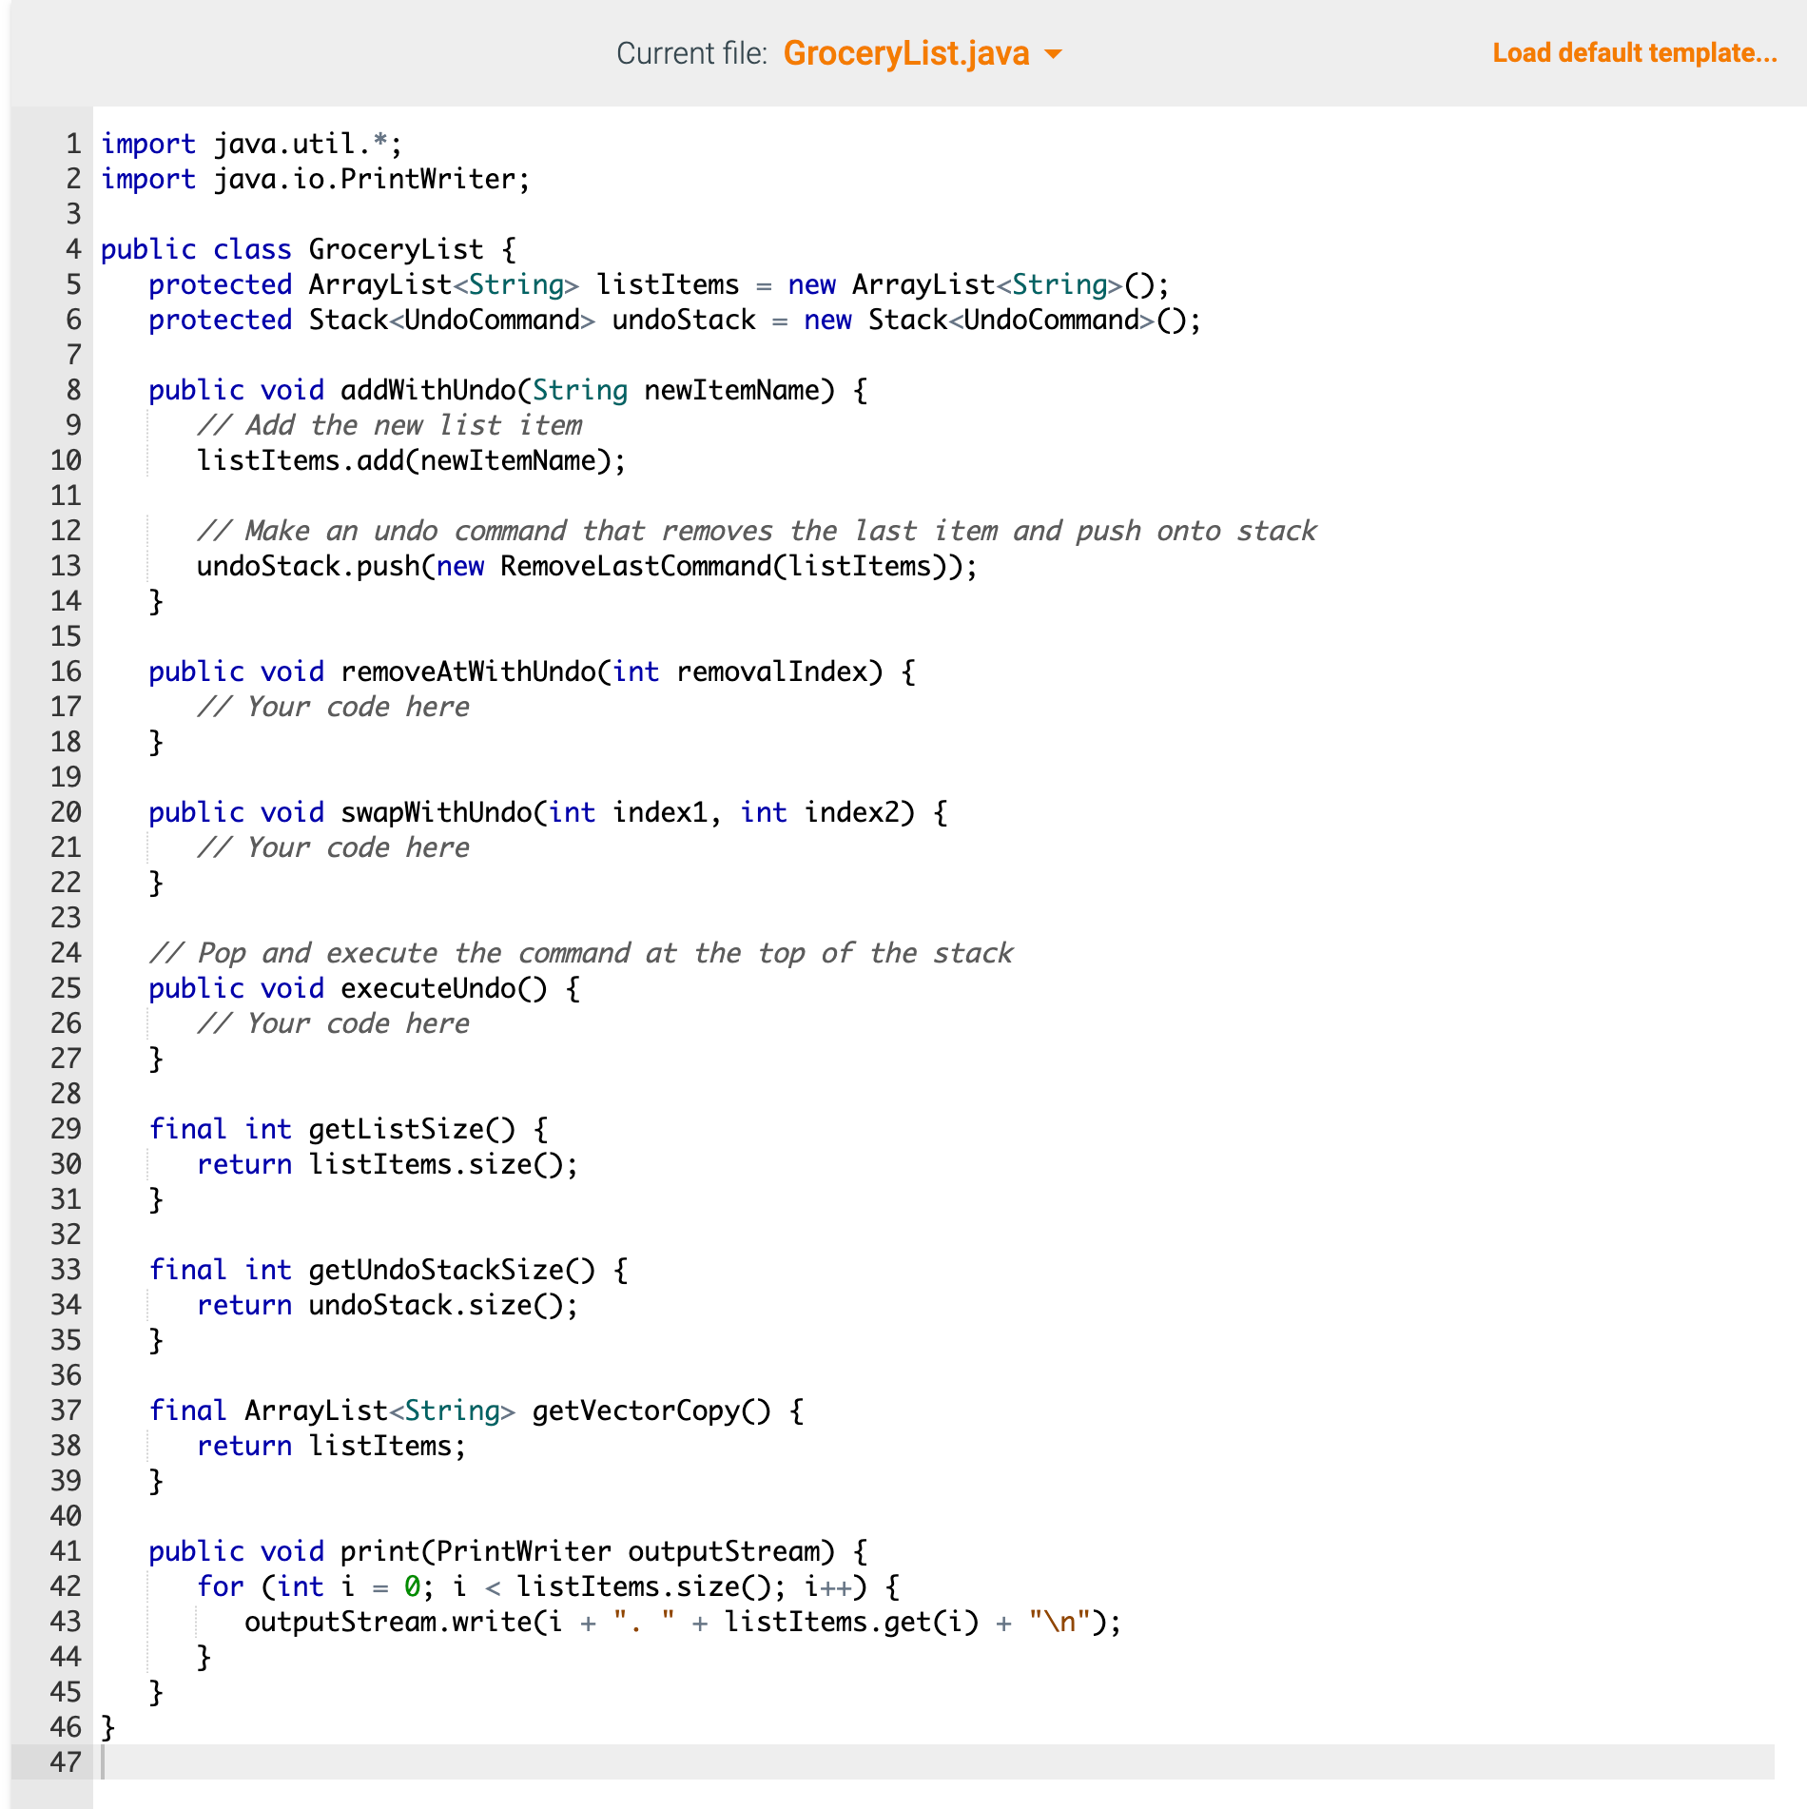Click the 'Make an undo command' comment

756,531
